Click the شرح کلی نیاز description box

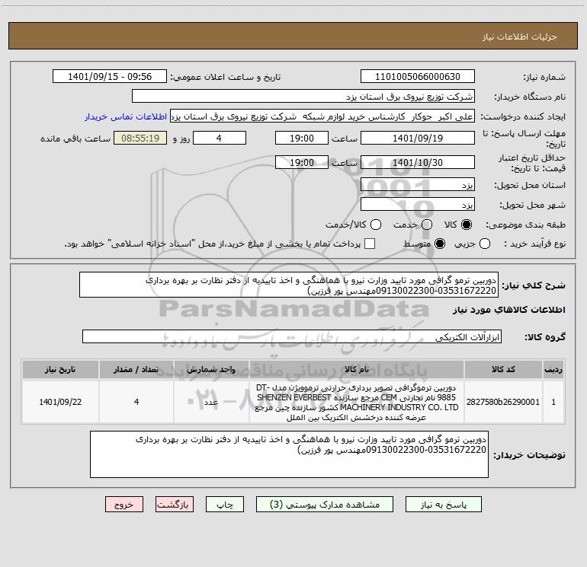(289, 285)
